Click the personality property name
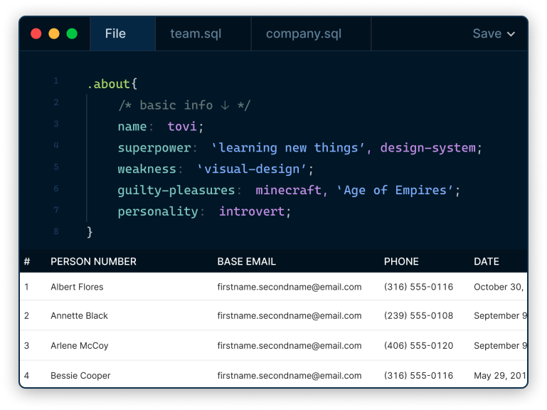This screenshot has width=547, height=410. point(158,211)
